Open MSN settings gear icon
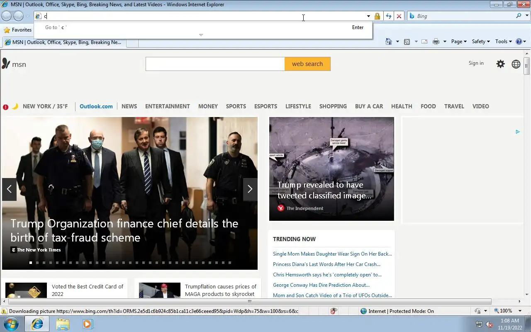The image size is (531, 332). [x=501, y=64]
